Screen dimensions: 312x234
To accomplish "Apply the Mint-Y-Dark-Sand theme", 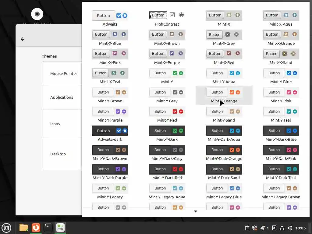I will [x=224, y=172].
